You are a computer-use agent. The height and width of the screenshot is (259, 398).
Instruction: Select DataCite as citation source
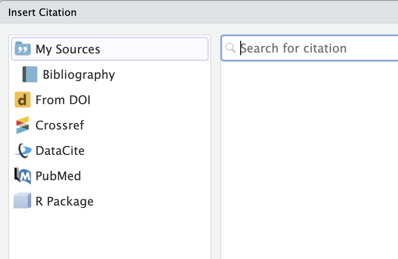point(110,150)
